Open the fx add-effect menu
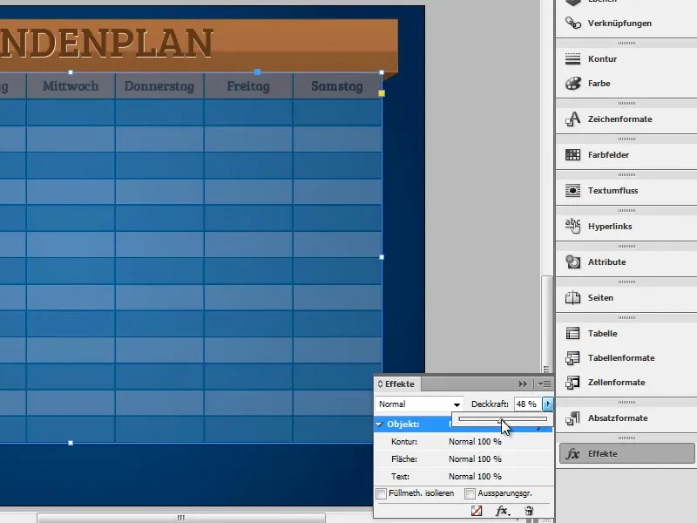This screenshot has height=523, width=697. click(503, 511)
